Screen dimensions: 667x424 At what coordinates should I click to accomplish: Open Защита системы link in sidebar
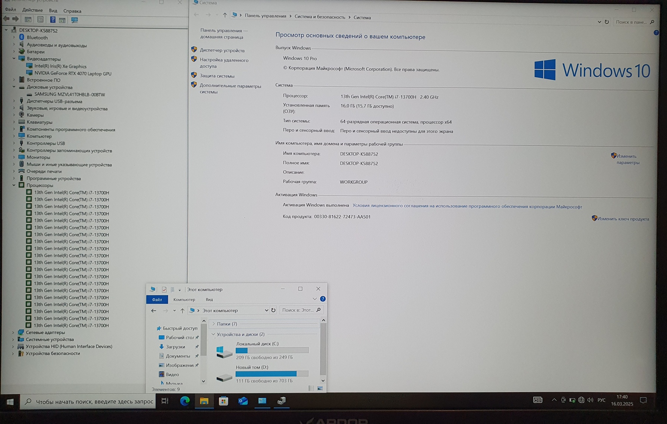[217, 76]
